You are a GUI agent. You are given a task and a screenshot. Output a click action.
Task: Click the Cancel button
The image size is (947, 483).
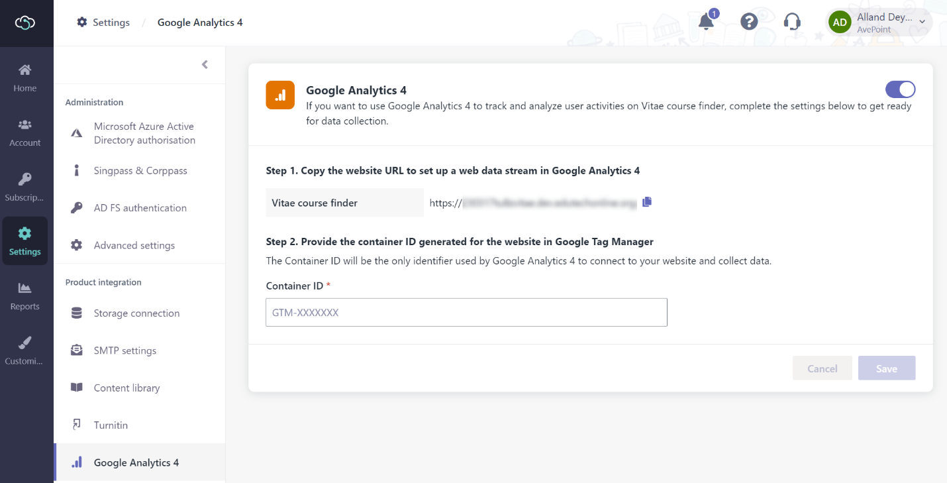822,368
